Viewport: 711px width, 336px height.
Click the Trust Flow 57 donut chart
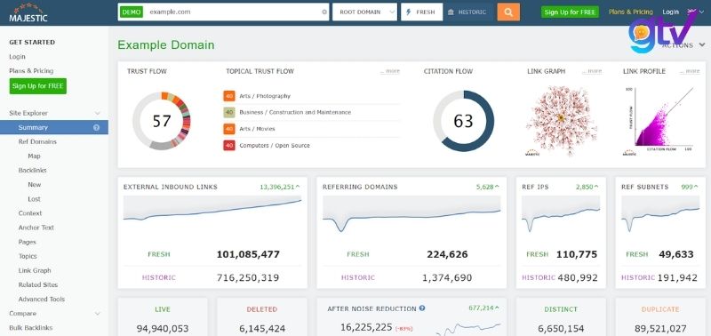[x=162, y=121]
